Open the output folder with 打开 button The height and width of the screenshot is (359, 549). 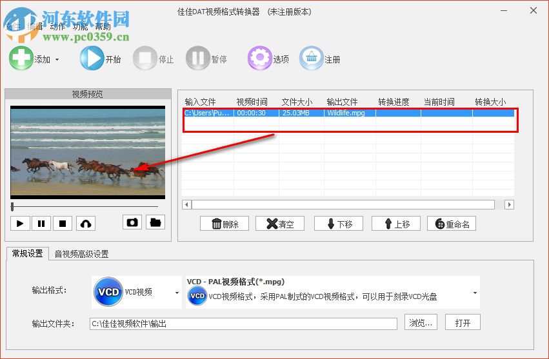pyautogui.click(x=463, y=322)
